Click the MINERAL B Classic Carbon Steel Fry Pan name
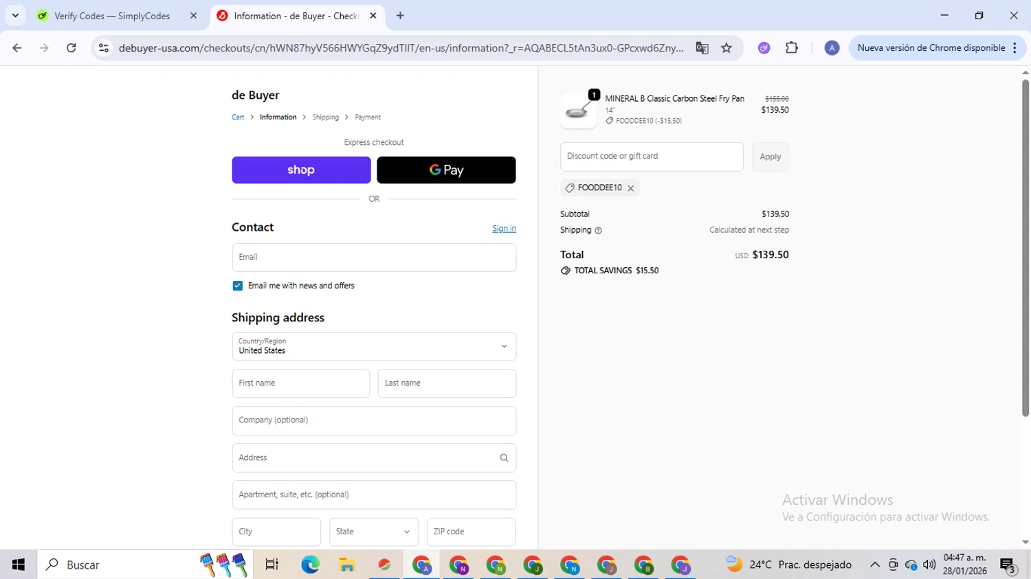The height and width of the screenshot is (579, 1031). coord(674,99)
